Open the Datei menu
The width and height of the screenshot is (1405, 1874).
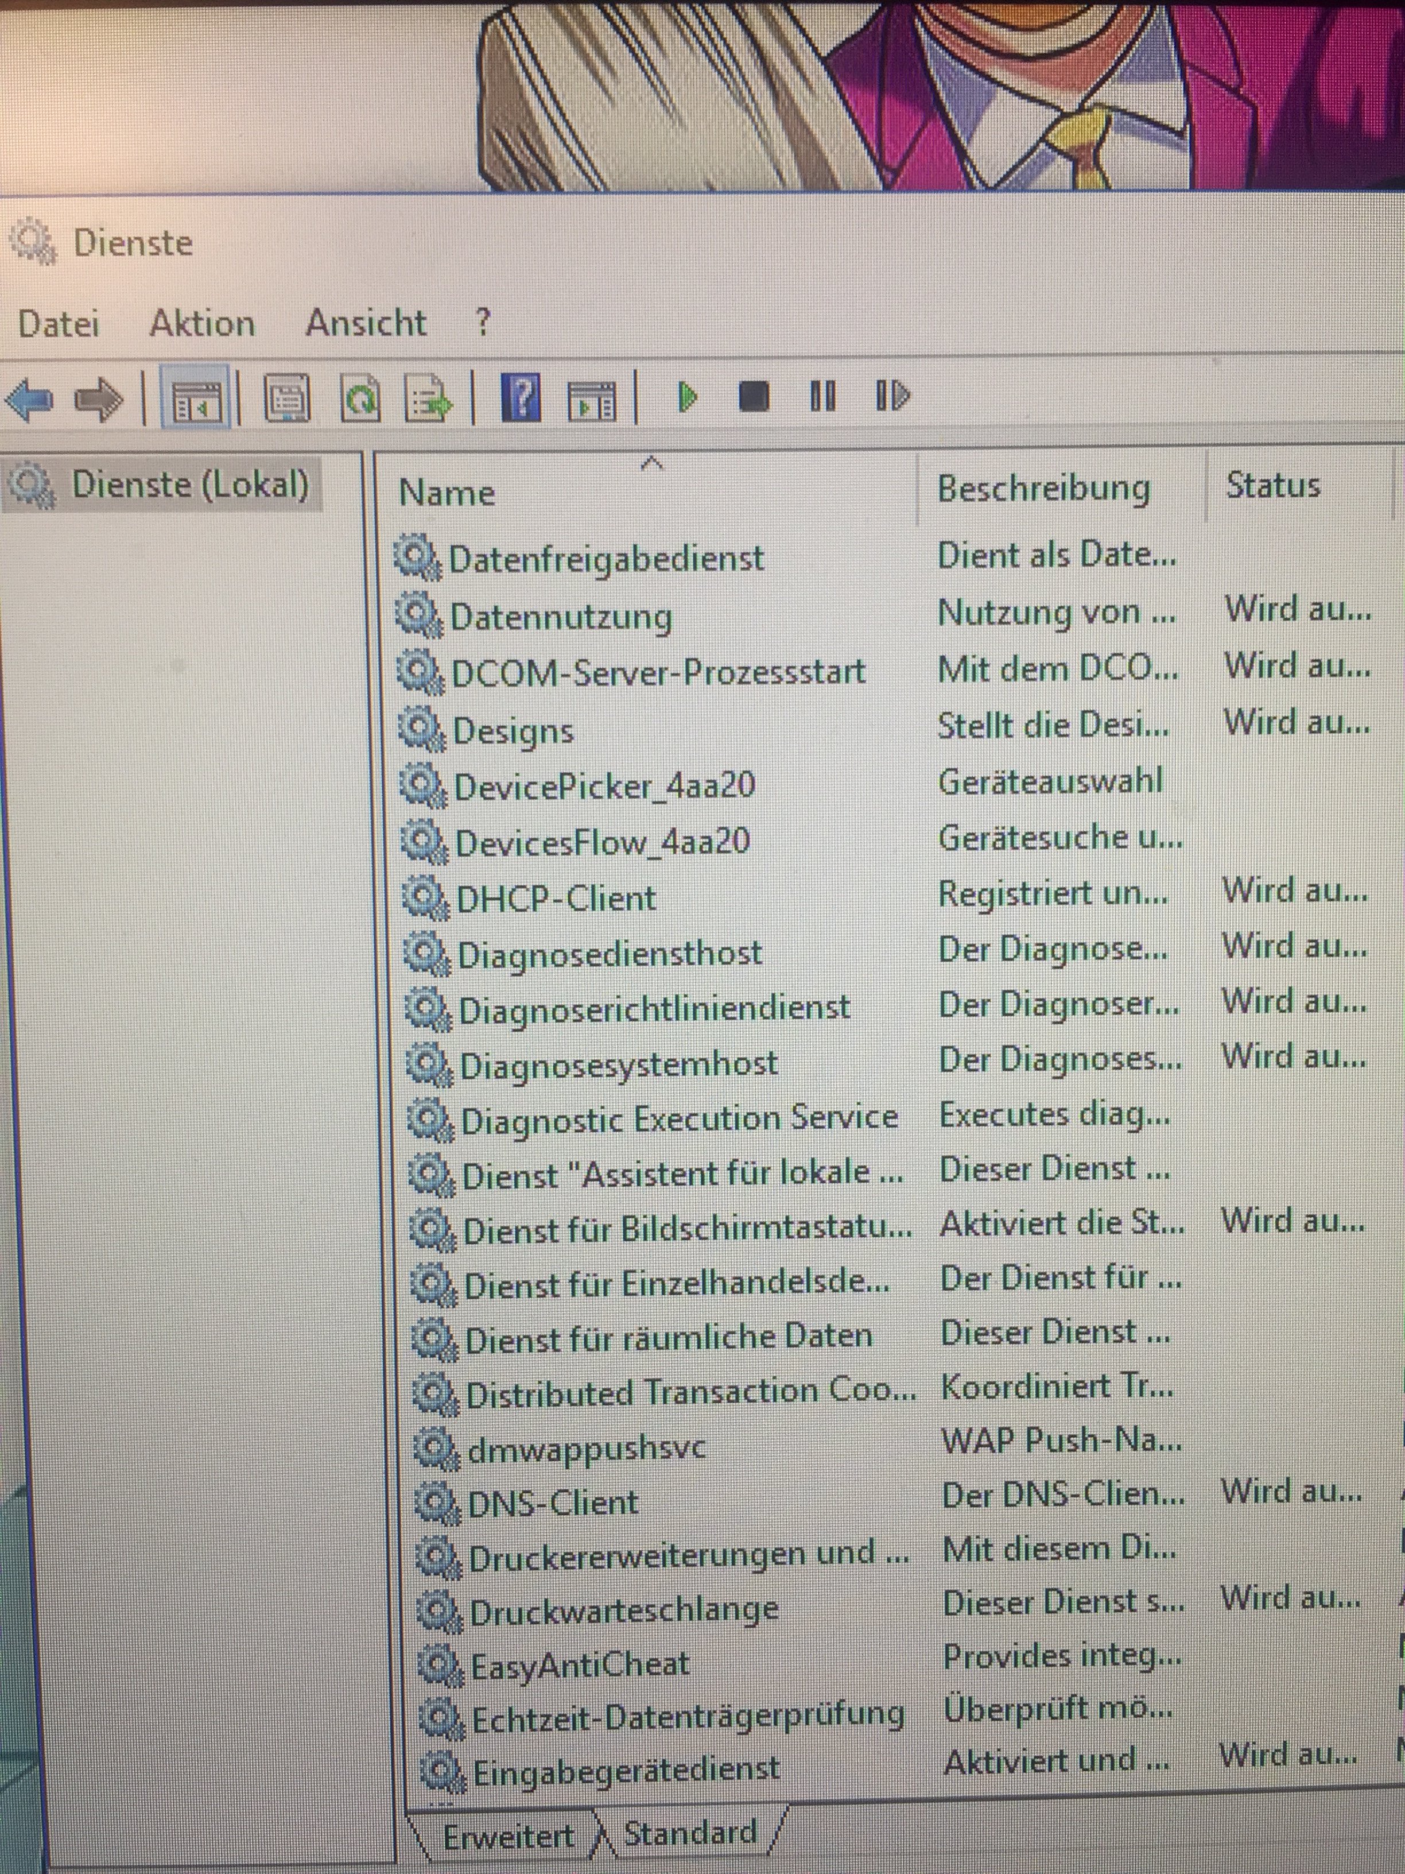point(59,324)
